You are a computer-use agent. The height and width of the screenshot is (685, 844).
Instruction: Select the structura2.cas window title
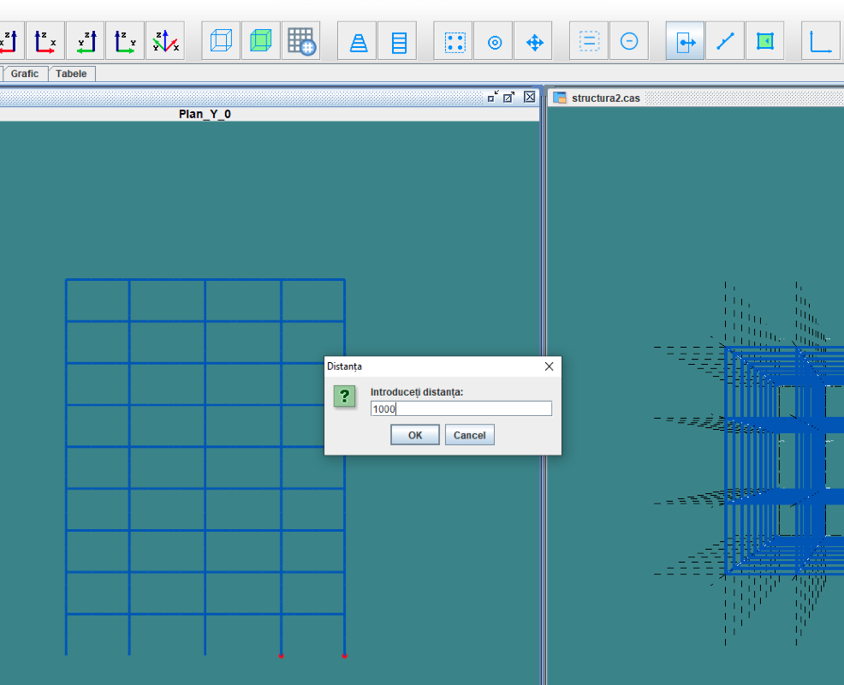(x=605, y=98)
